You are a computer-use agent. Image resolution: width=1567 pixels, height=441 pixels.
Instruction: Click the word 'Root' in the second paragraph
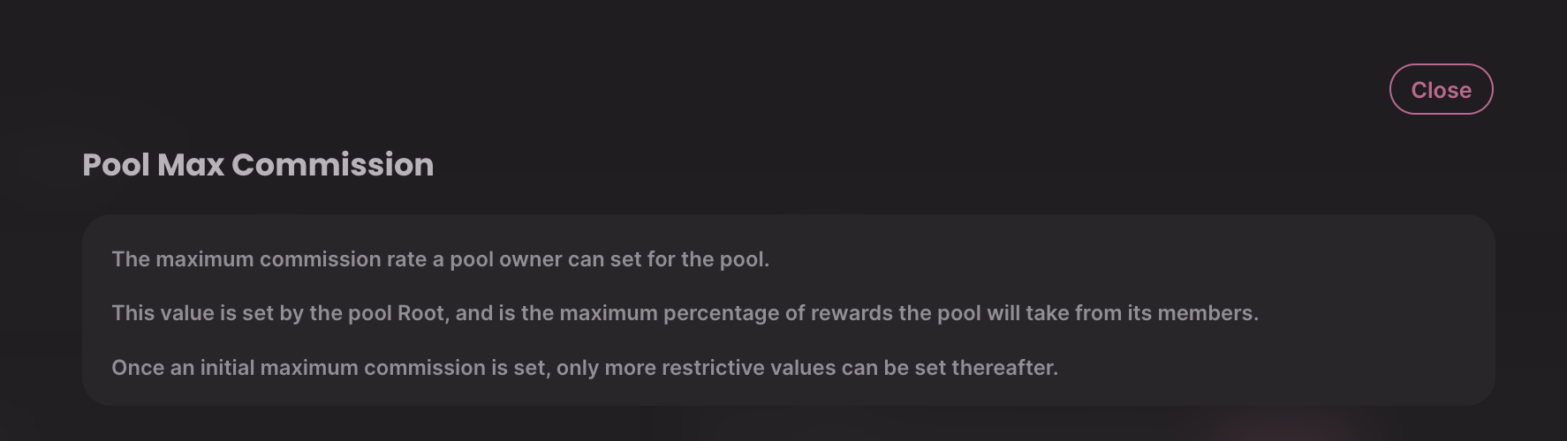pyautogui.click(x=421, y=313)
